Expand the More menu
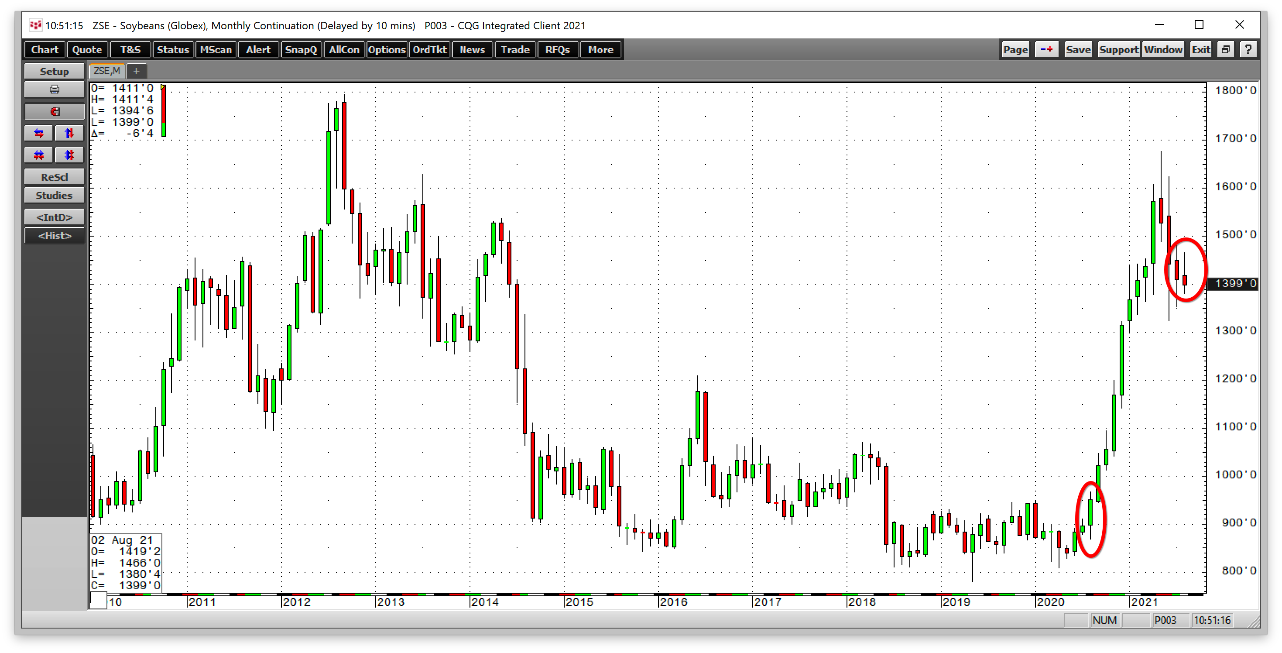The height and width of the screenshot is (653, 1282). [600, 50]
